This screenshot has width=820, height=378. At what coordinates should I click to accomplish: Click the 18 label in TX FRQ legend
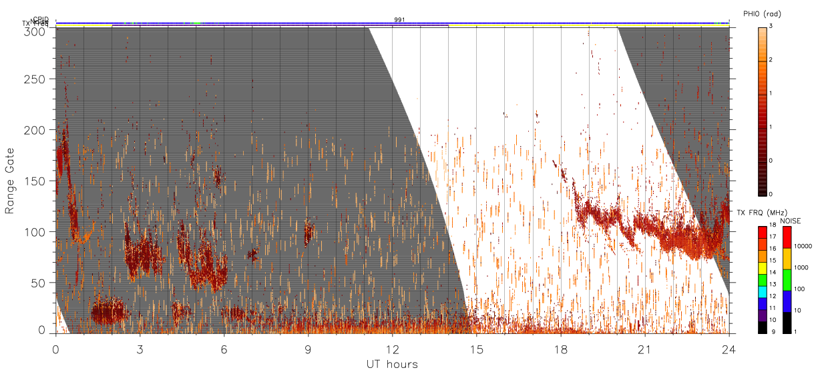[773, 226]
